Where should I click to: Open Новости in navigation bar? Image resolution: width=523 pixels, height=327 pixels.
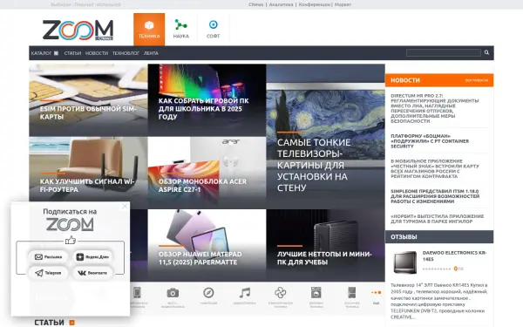click(x=97, y=53)
